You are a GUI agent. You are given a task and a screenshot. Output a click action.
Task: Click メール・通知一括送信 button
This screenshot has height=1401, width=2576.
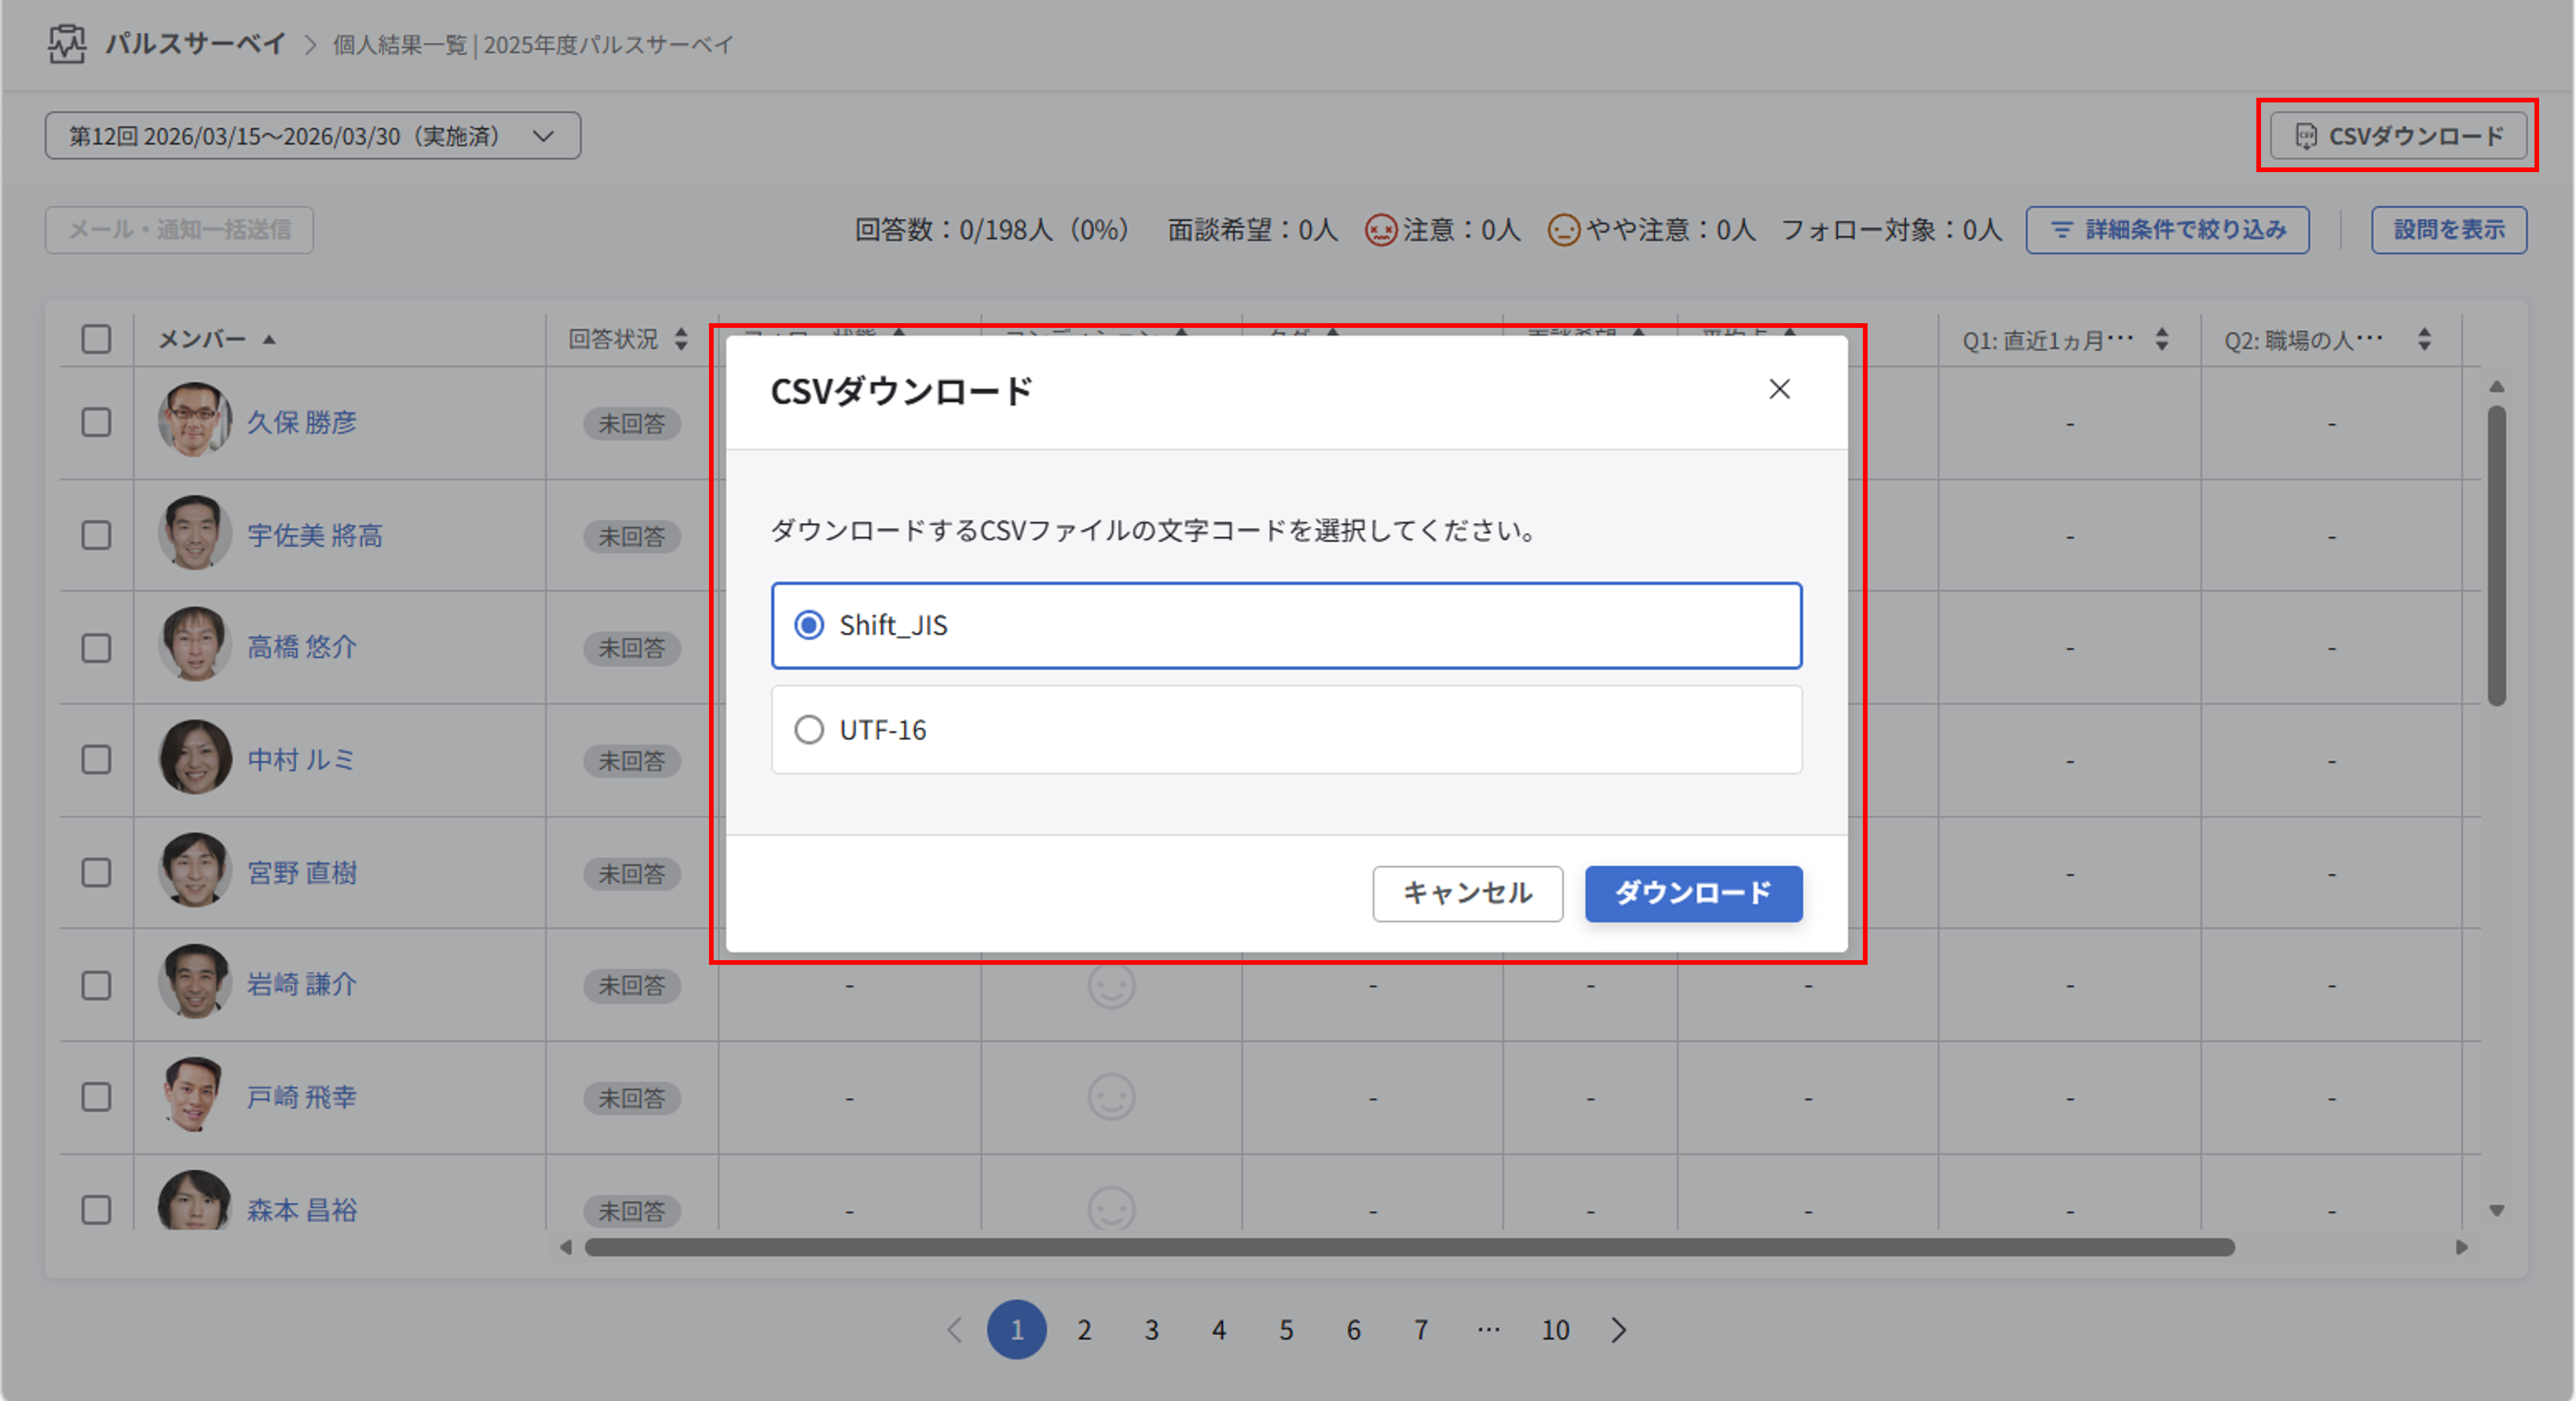[x=179, y=230]
